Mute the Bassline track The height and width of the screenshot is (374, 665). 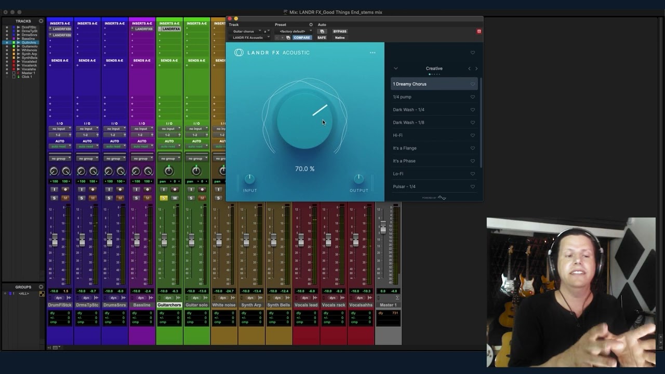[x=148, y=198]
